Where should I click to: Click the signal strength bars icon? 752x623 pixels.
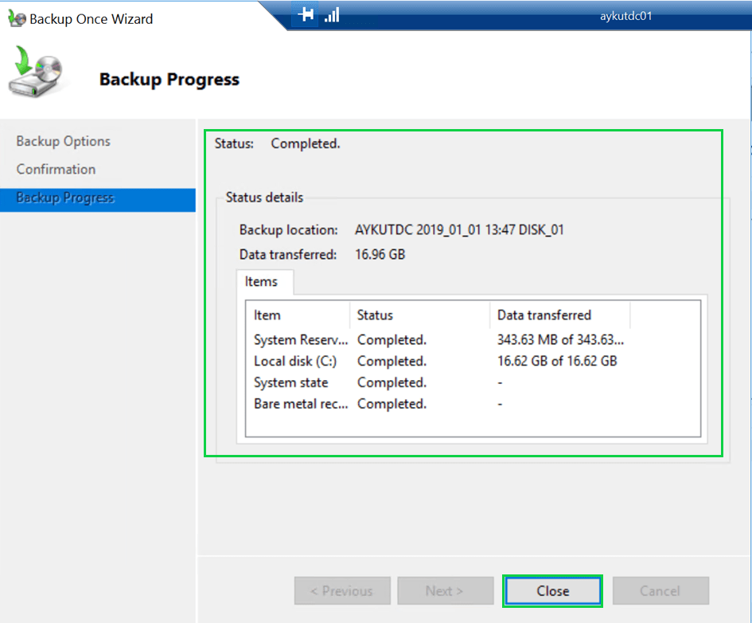tap(332, 15)
